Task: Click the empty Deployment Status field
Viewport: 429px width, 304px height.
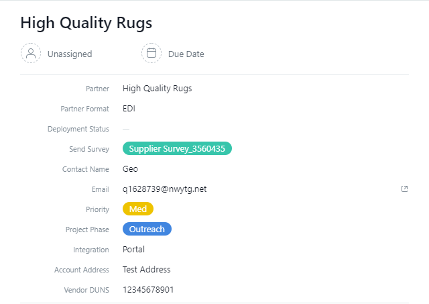Action: [x=126, y=129]
